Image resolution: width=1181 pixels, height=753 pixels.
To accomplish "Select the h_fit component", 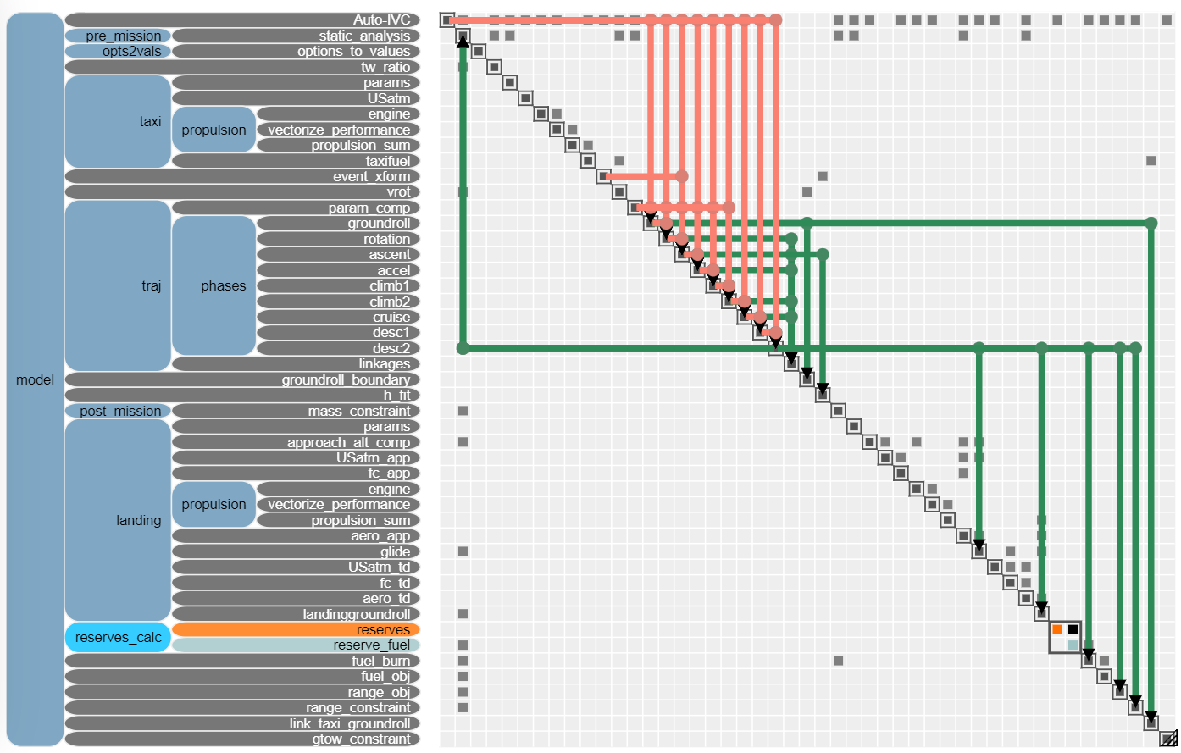I will 242,395.
